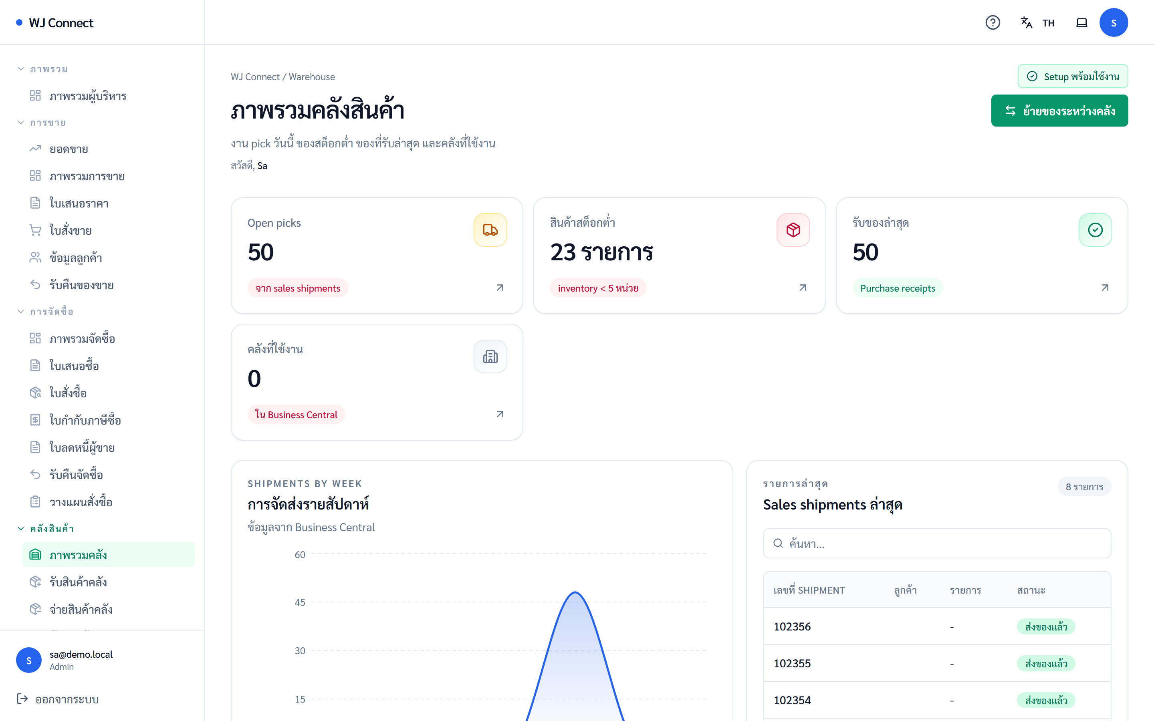
Task: Open รับคืนของขาย menu item
Action: click(x=108, y=285)
